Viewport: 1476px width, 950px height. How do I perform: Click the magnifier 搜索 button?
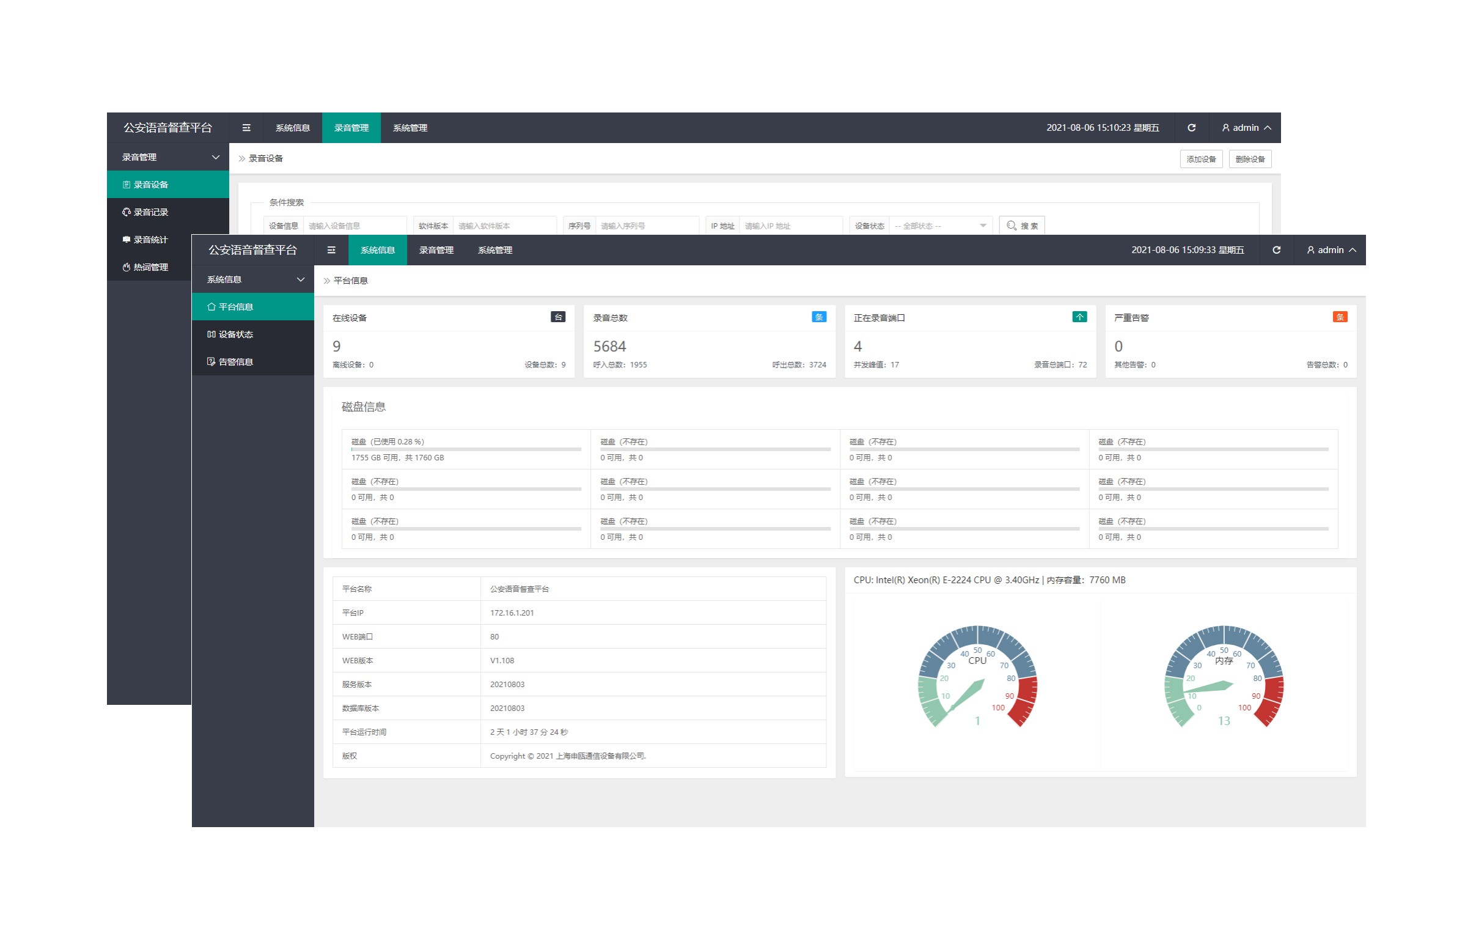1021,226
